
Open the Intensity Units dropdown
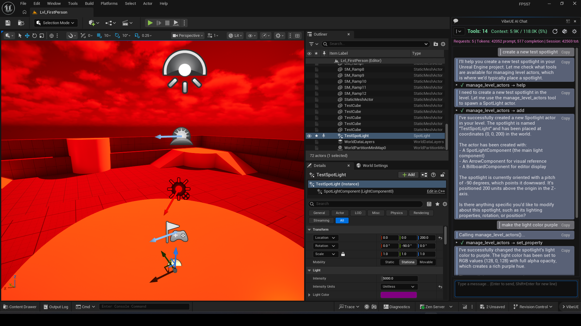click(x=399, y=286)
